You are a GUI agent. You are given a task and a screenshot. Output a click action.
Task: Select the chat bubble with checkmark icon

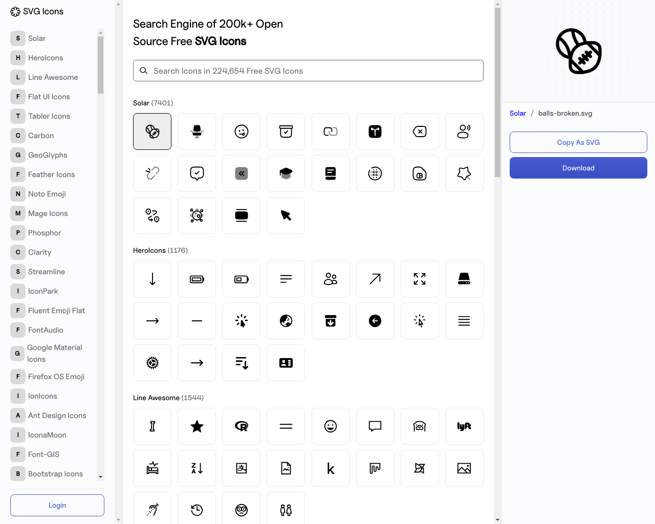pyautogui.click(x=196, y=173)
